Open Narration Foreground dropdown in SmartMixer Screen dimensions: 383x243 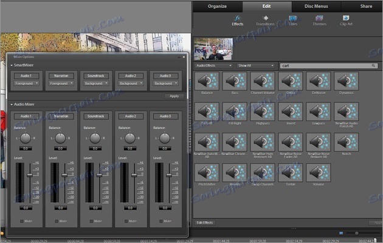[x=61, y=83]
